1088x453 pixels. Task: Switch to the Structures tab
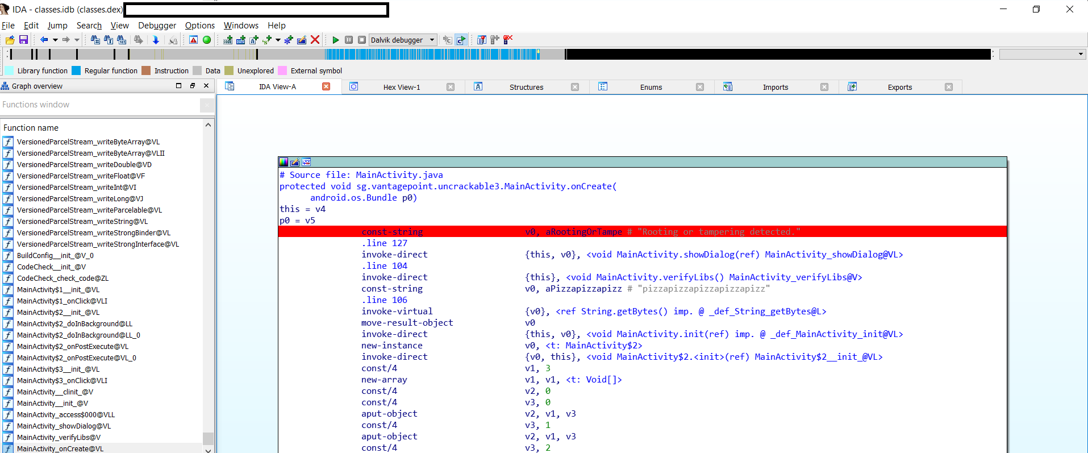pyautogui.click(x=526, y=87)
